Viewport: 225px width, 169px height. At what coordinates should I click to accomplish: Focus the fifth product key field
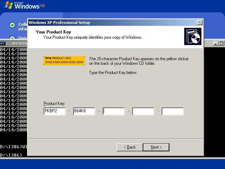[x=173, y=111]
